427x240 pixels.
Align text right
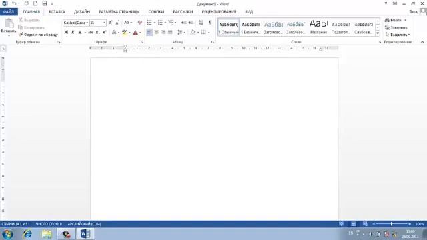point(163,32)
